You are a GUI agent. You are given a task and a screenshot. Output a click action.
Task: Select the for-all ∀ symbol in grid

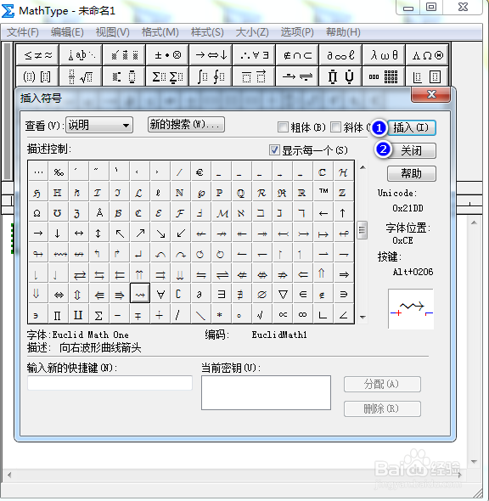pyautogui.click(x=160, y=294)
